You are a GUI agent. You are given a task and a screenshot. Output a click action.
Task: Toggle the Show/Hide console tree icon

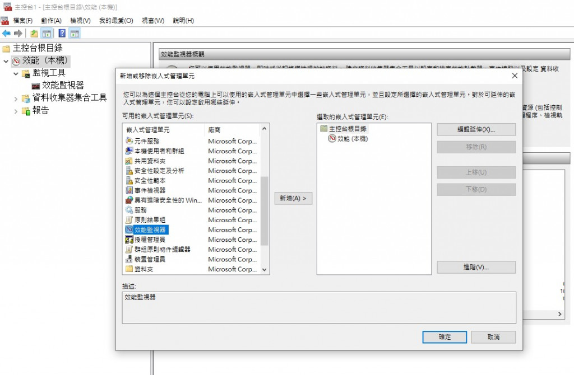pyautogui.click(x=47, y=34)
